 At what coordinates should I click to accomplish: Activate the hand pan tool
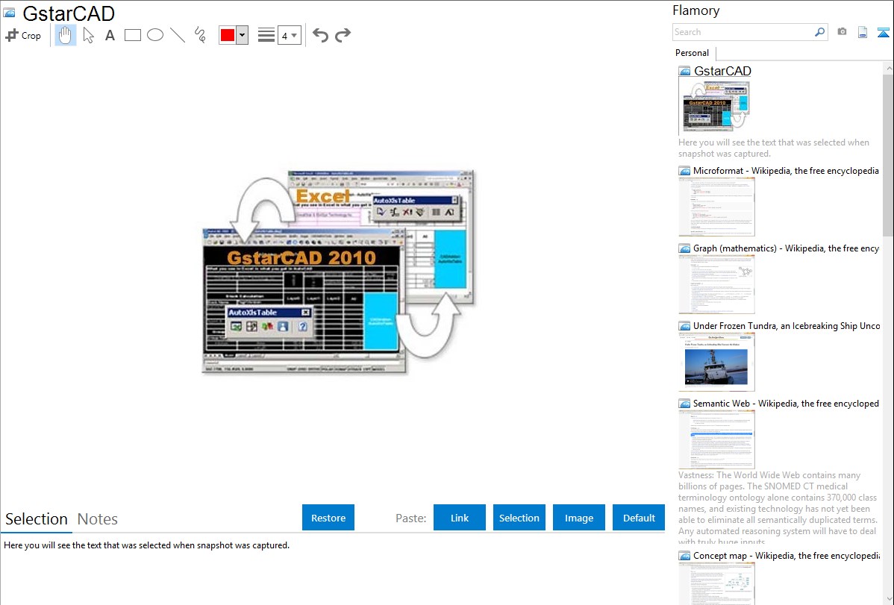(65, 35)
